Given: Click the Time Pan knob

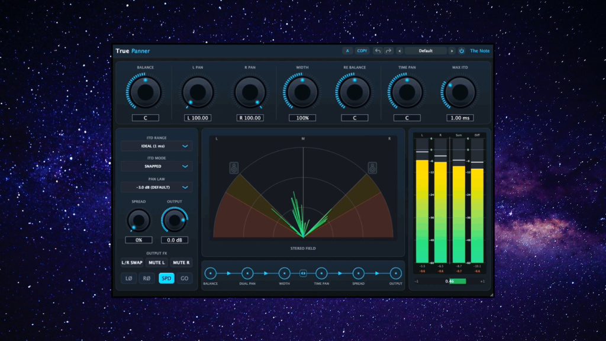Looking at the screenshot, I should [x=407, y=92].
